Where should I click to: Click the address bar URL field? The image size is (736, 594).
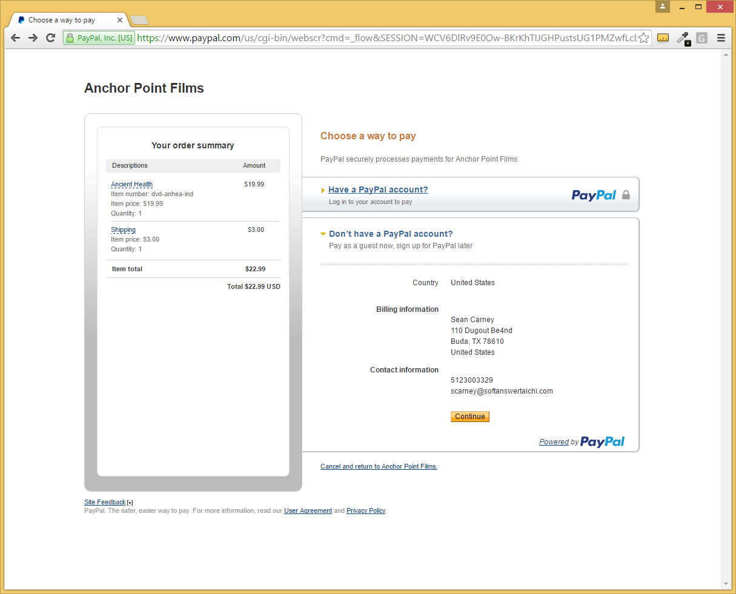click(388, 38)
